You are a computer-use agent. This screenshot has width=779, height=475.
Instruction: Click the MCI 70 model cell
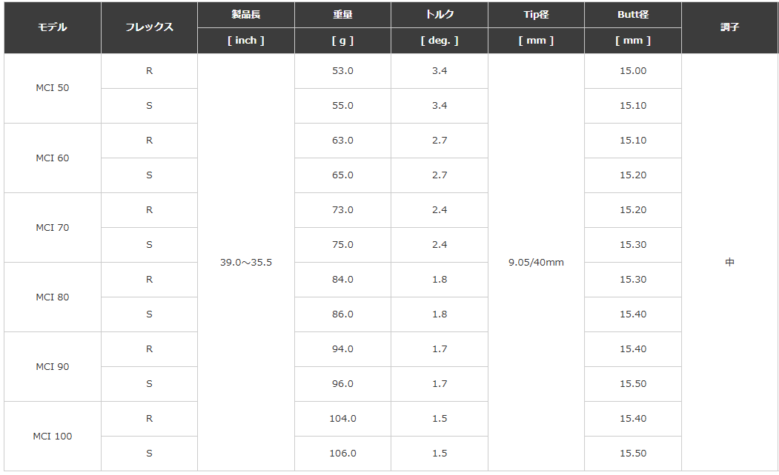click(52, 228)
